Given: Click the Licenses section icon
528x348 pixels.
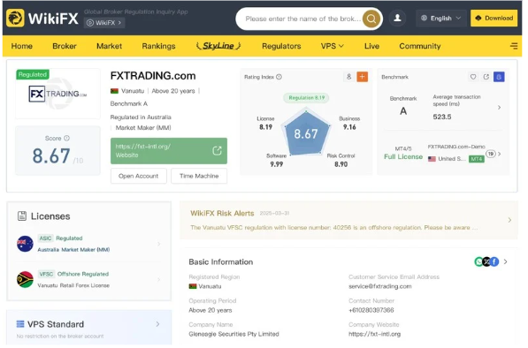Looking at the screenshot, I should click(22, 216).
